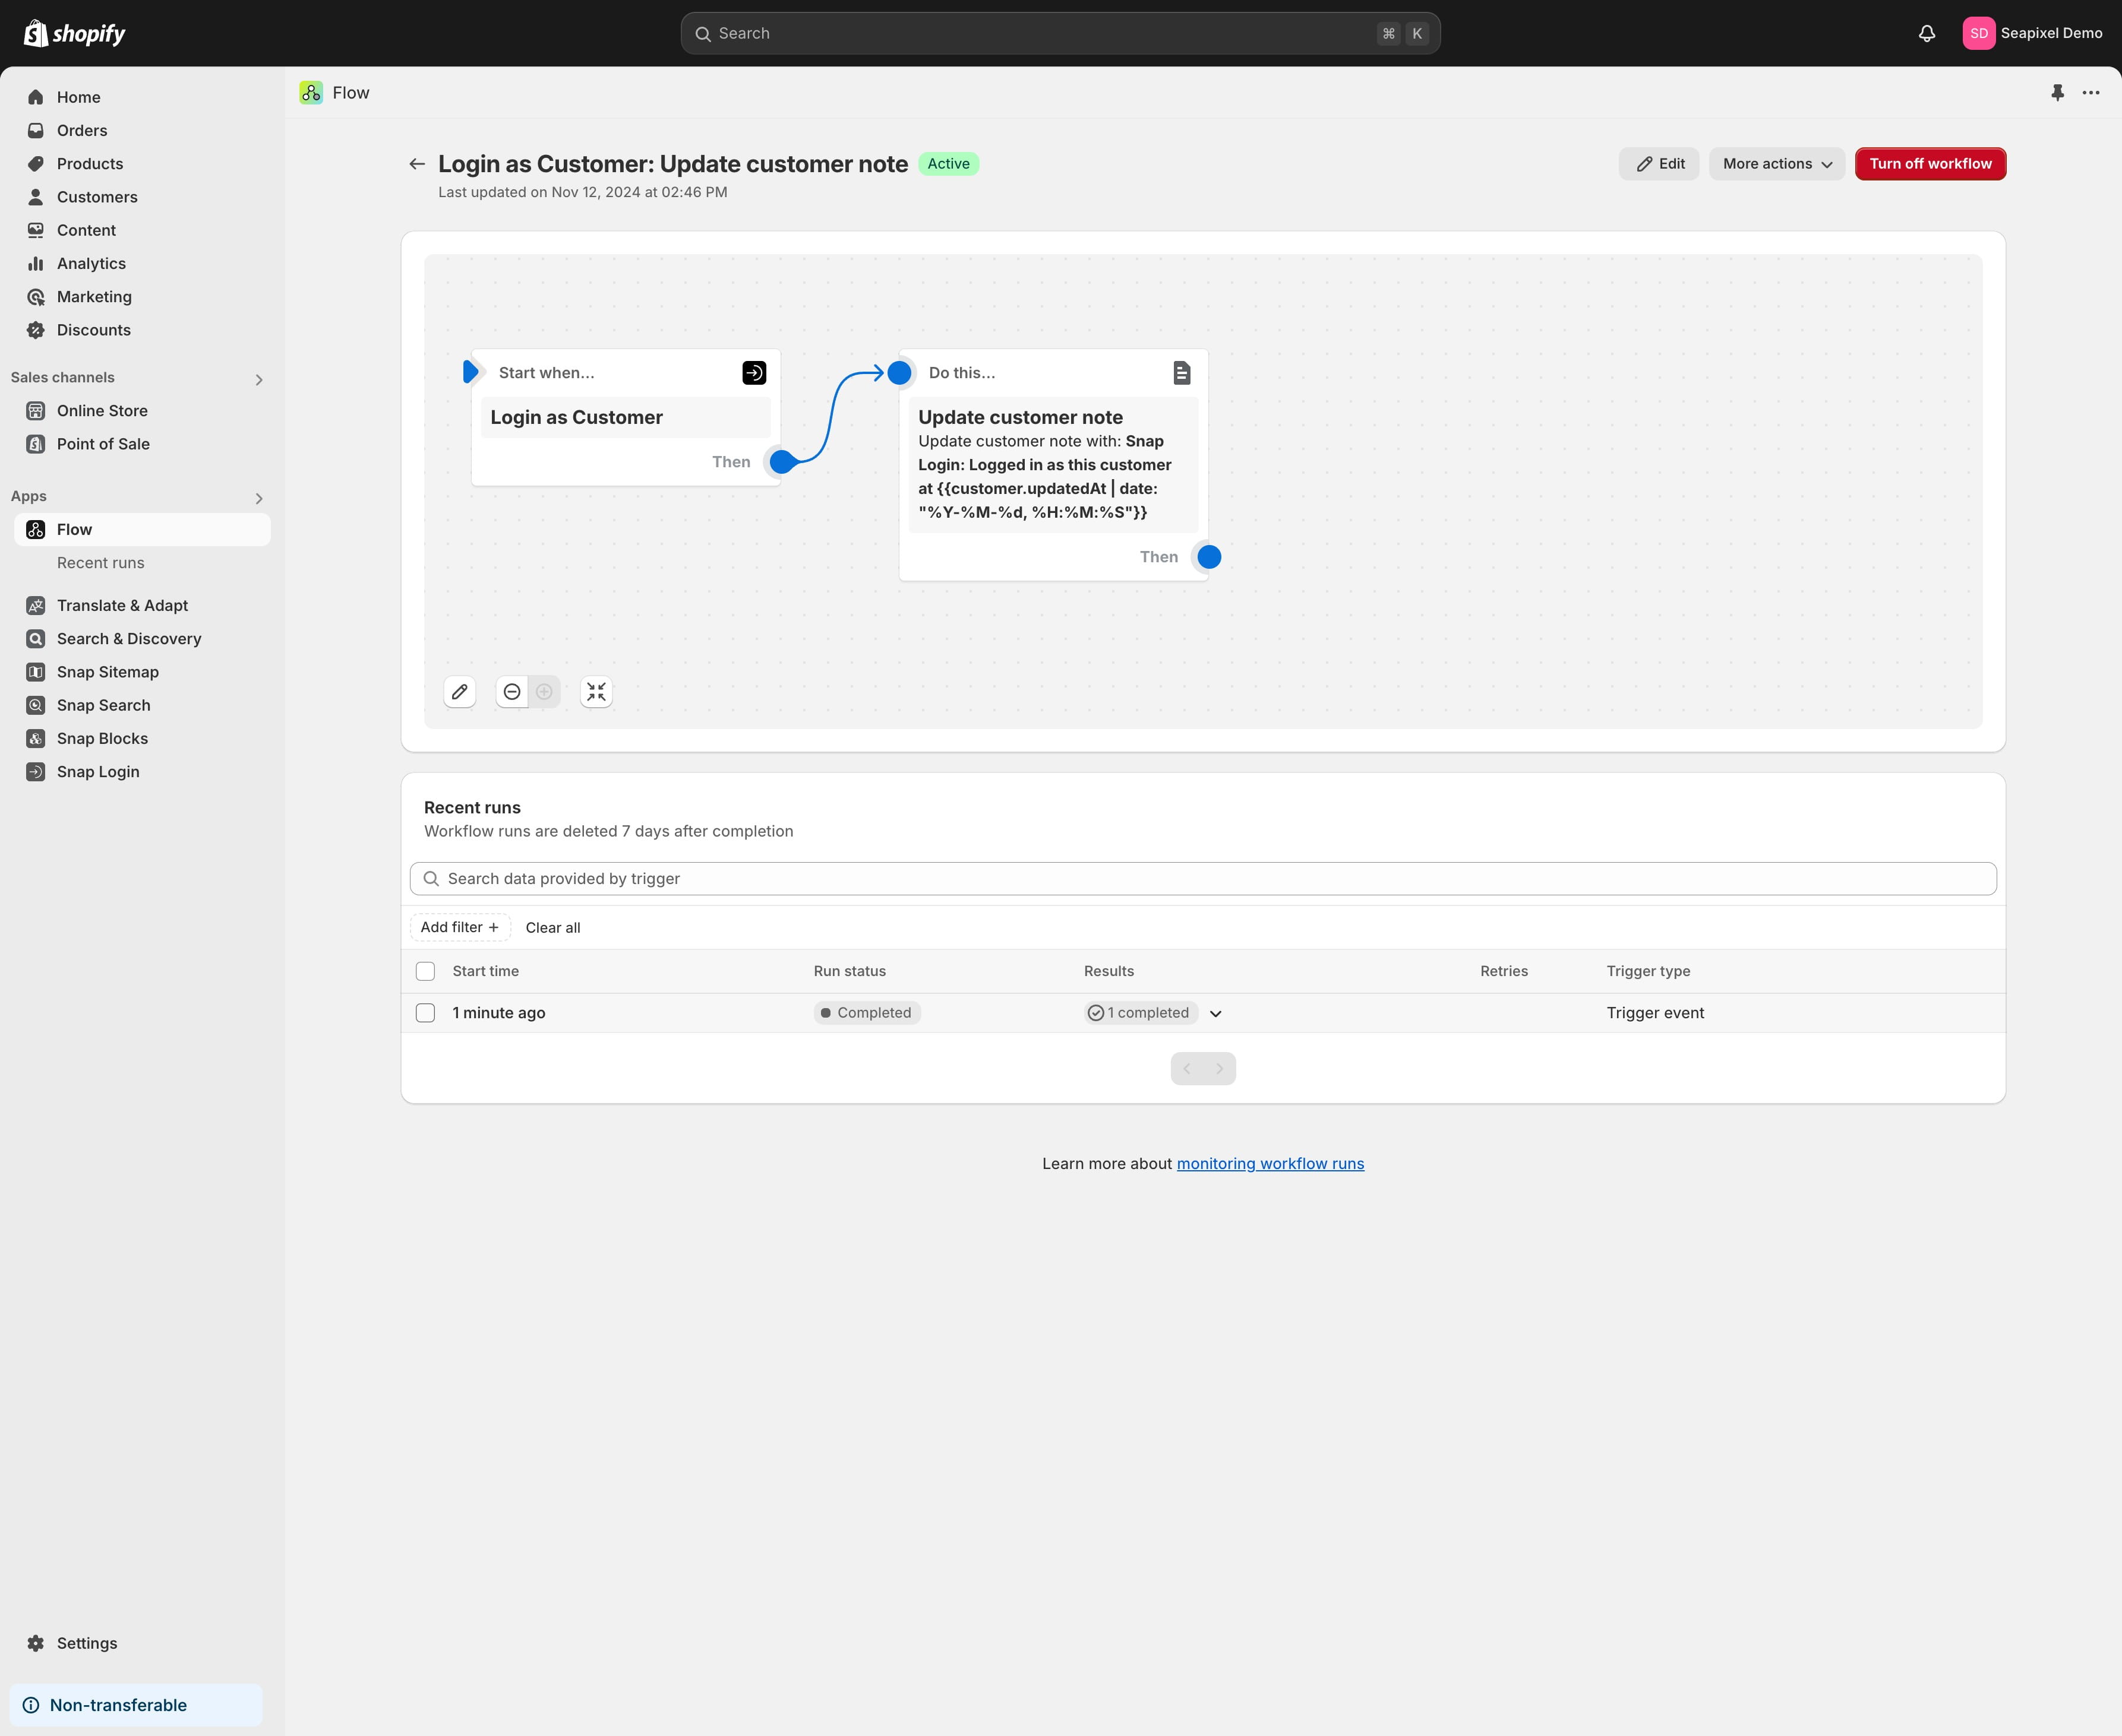The height and width of the screenshot is (1736, 2122).
Task: Click the document icon on the Do this card
Action: [1182, 373]
